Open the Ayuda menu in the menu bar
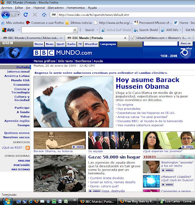 point(92,8)
